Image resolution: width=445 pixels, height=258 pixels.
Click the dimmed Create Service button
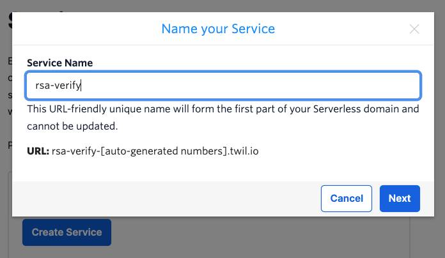point(66,232)
